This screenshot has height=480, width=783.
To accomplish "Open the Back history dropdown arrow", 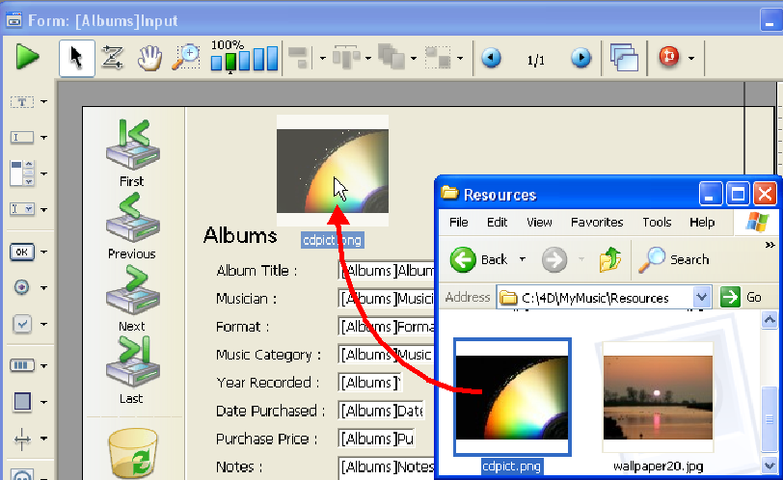I will tap(523, 259).
